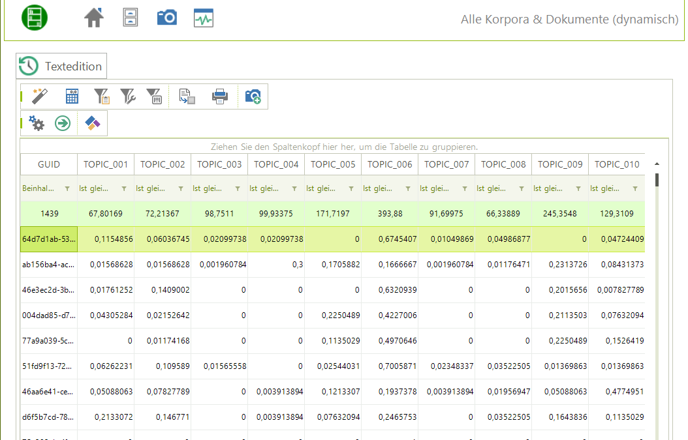Viewport: 688px width, 440px height.
Task: Open the filing cabinet archive icon
Action: [x=131, y=18]
